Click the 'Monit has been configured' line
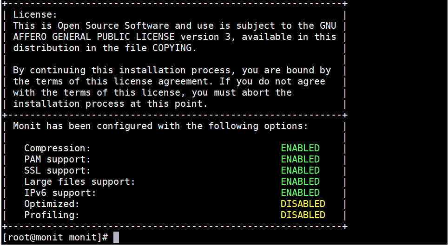The image size is (448, 246). (x=161, y=126)
